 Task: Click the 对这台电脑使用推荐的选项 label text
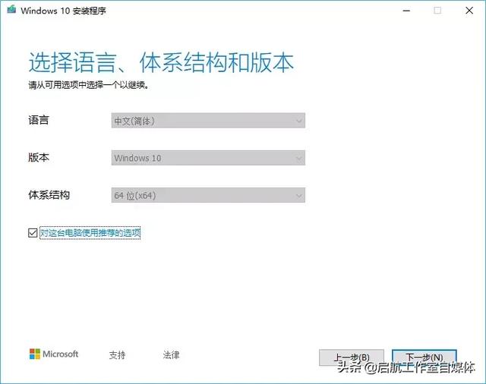coord(90,233)
